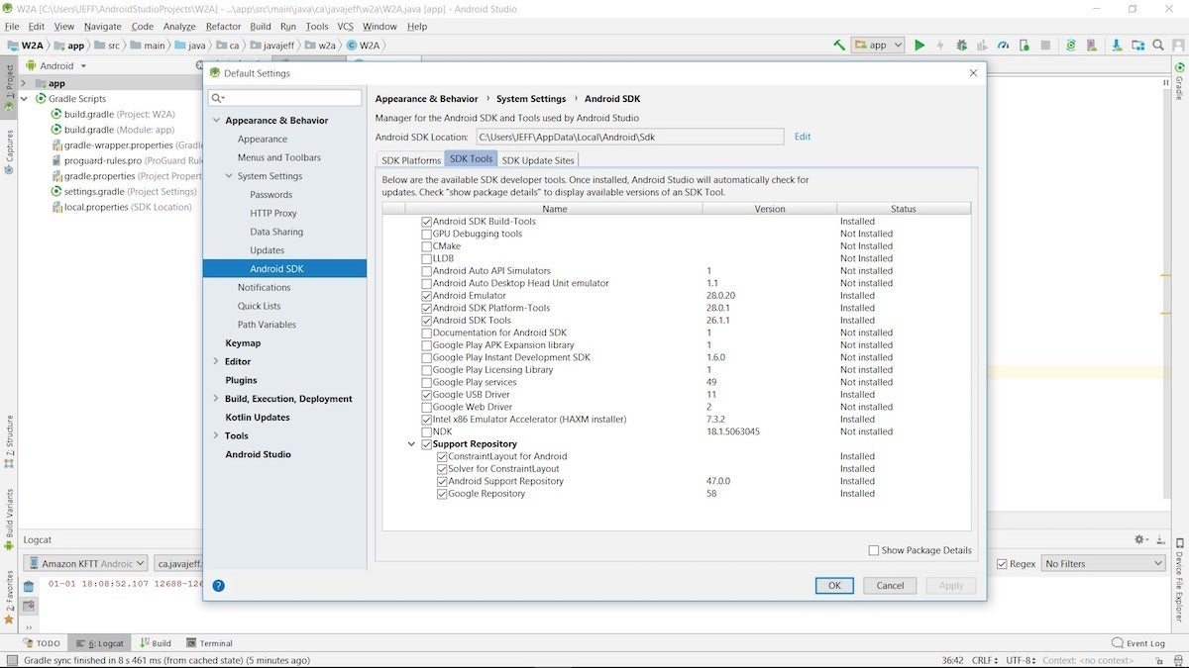Screen dimensions: 1189x668
Task: Click the Search Everywhere magnifier icon
Action: click(1157, 45)
